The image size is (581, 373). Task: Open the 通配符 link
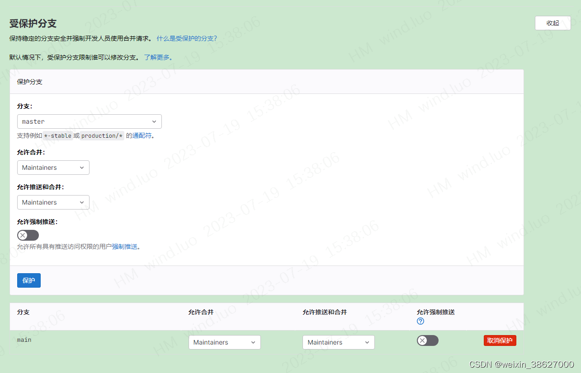click(x=142, y=135)
